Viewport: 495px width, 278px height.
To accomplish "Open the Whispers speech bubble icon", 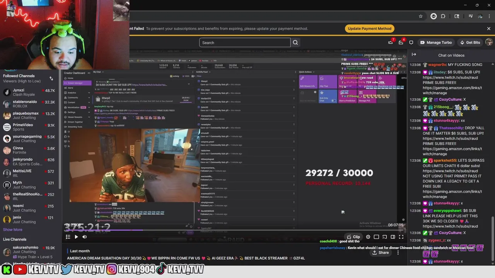I will tap(411, 42).
